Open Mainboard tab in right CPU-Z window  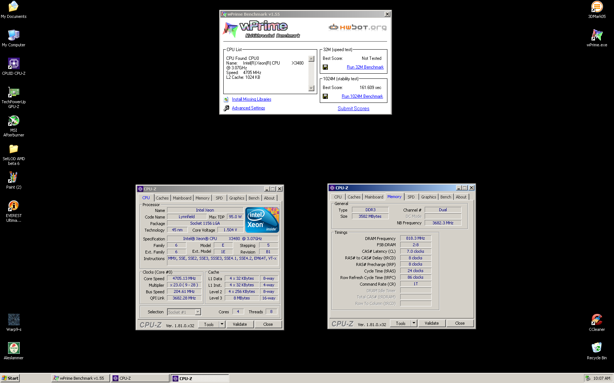[374, 197]
